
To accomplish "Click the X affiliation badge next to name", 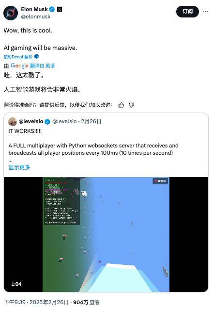I will [60, 9].
